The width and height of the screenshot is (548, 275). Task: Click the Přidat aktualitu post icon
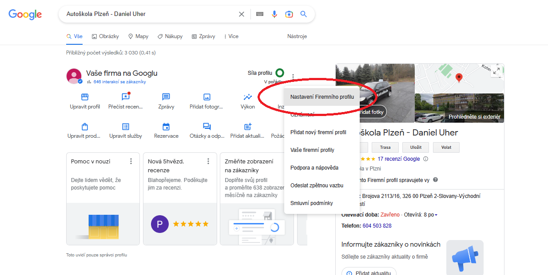tap(248, 126)
